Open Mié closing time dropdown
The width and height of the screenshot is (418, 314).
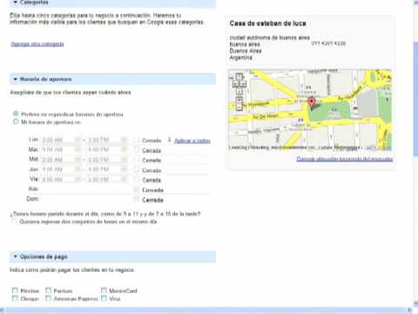coord(107,160)
